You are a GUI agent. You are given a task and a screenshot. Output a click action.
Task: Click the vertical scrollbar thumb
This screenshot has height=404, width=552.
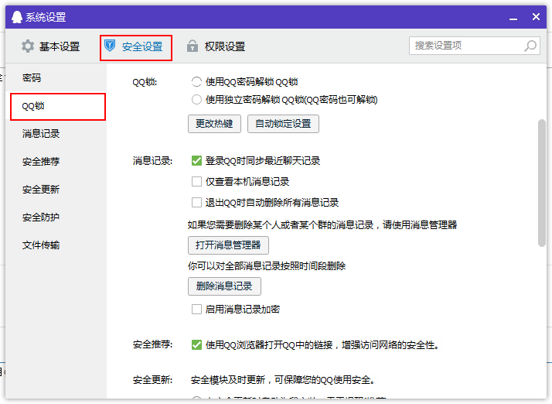[542, 183]
